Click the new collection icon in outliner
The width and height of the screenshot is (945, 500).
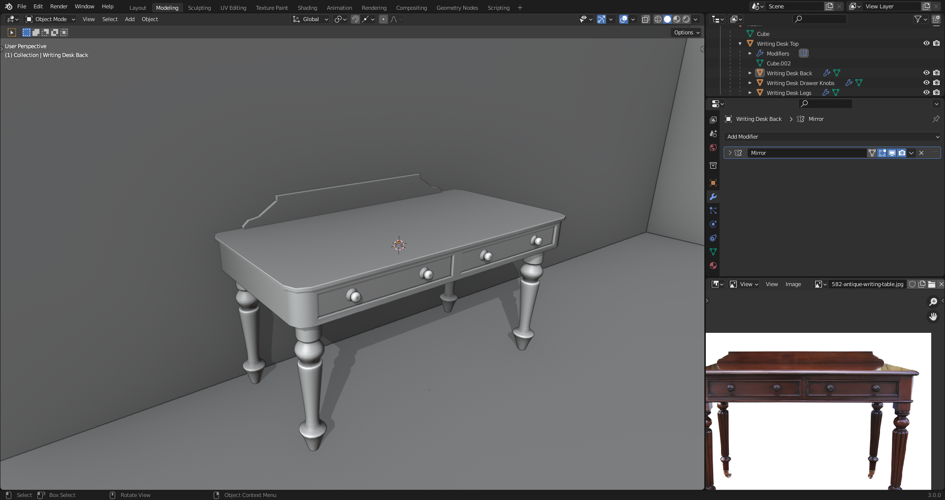[x=936, y=19]
